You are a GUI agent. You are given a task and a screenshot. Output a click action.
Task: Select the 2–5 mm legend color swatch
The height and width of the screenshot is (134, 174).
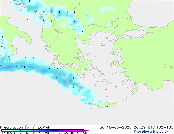(24, 130)
